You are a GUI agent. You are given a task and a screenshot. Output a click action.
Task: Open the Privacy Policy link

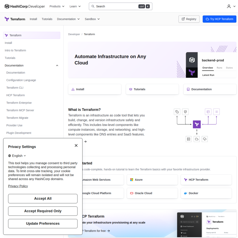click(18, 186)
